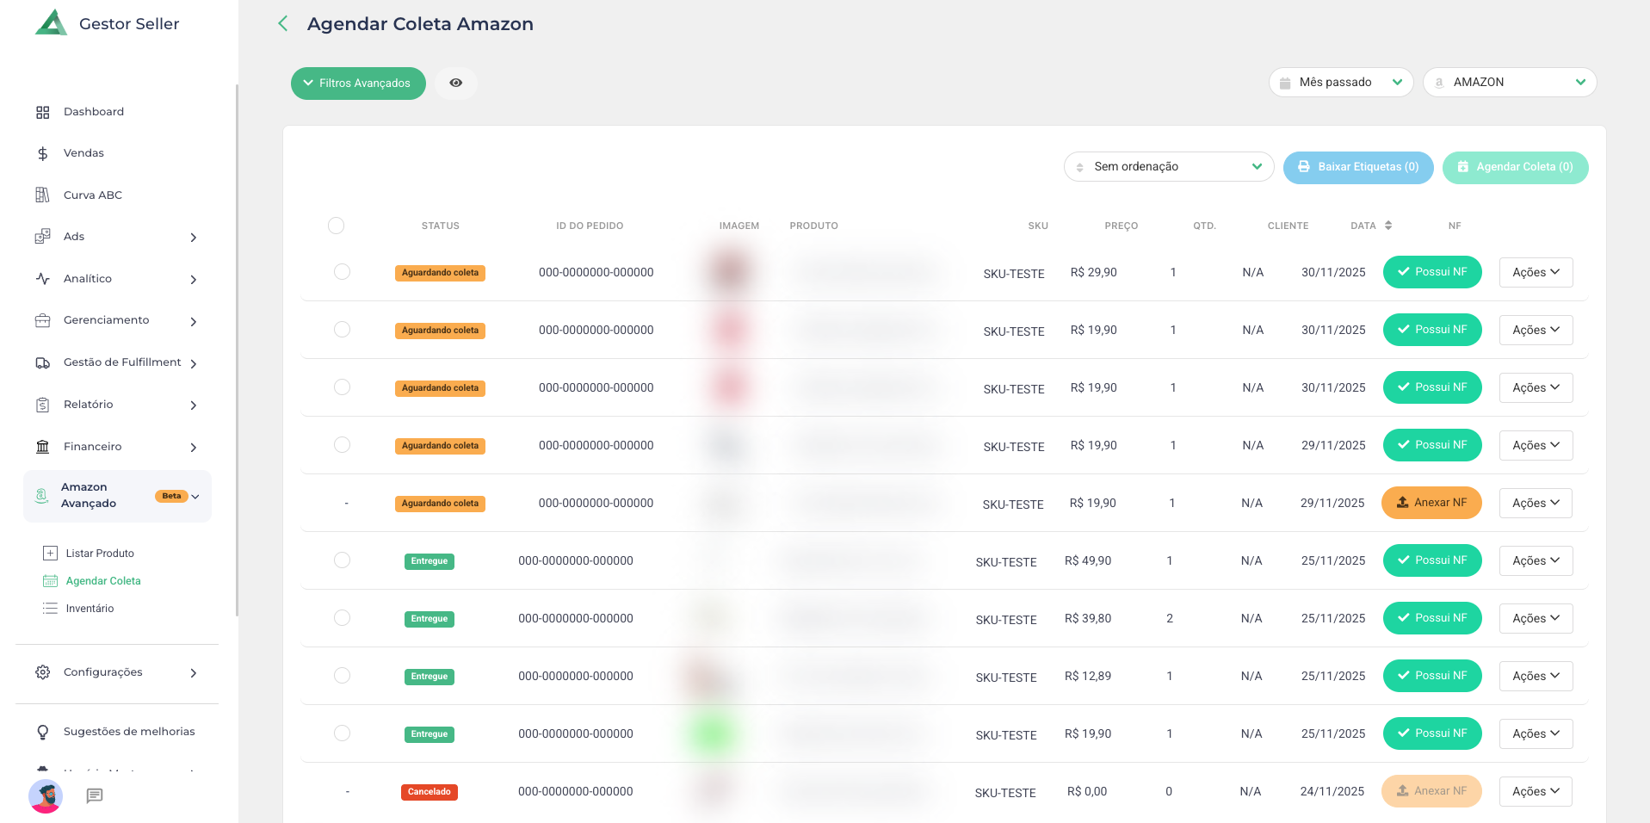
Task: Click the back arrow beside Agendar Coleta Amazon
Action: pos(282,24)
